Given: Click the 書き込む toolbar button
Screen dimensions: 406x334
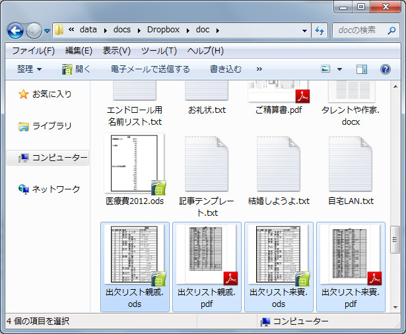Looking at the screenshot, I should click(226, 69).
